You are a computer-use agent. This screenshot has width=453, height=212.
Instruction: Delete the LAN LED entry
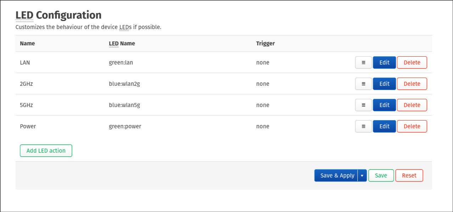point(412,62)
